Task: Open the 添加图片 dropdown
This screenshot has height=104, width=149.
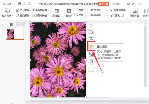Action: (23, 10)
